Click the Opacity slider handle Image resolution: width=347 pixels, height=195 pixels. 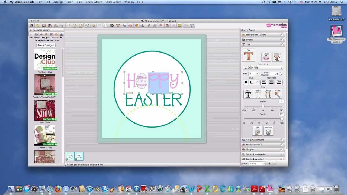point(282,119)
